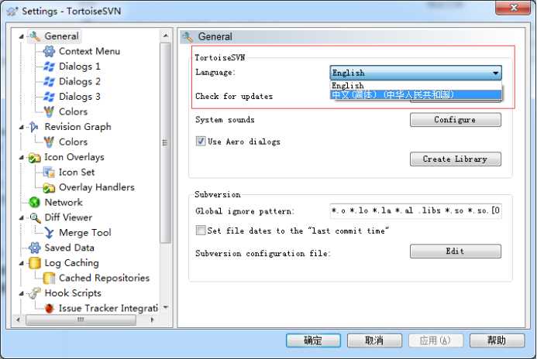The image size is (537, 359).
Task: Click the Diff Viewer magnifier icon
Action: 34,217
